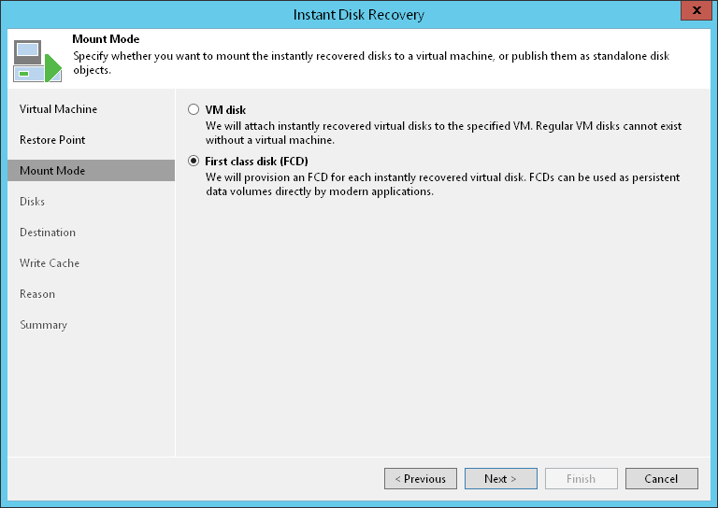Choose the First class disk (FCD) option
The image size is (718, 508).
coord(194,162)
